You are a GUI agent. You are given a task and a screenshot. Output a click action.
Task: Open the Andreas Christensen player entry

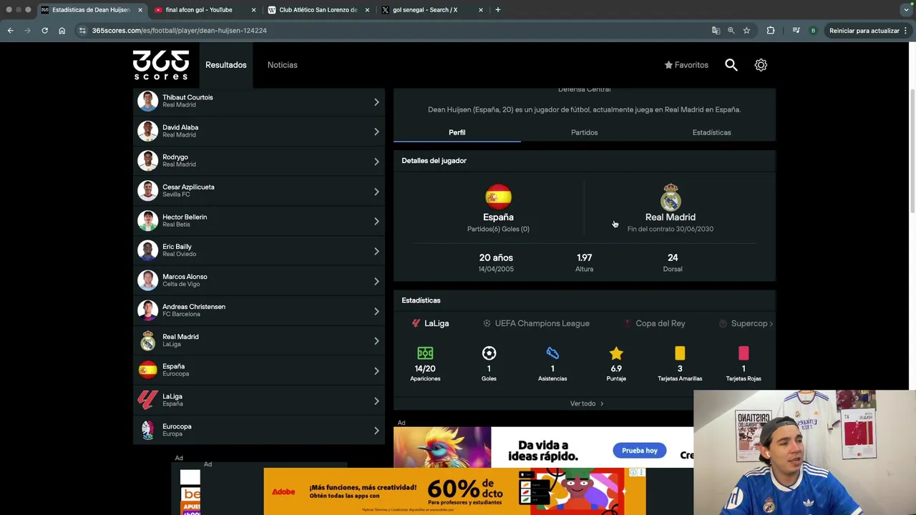coord(259,310)
